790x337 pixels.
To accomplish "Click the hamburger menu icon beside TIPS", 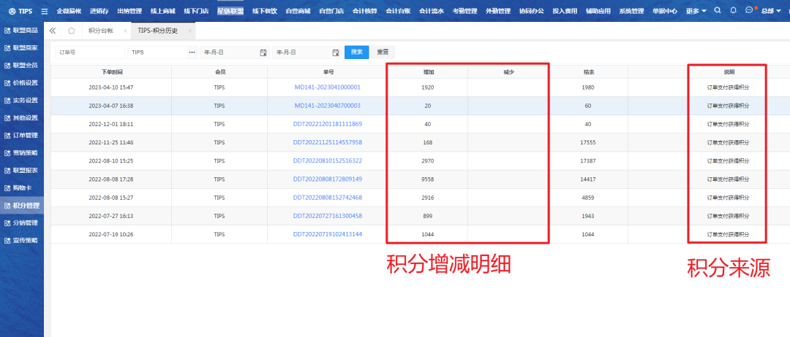I will point(45,11).
